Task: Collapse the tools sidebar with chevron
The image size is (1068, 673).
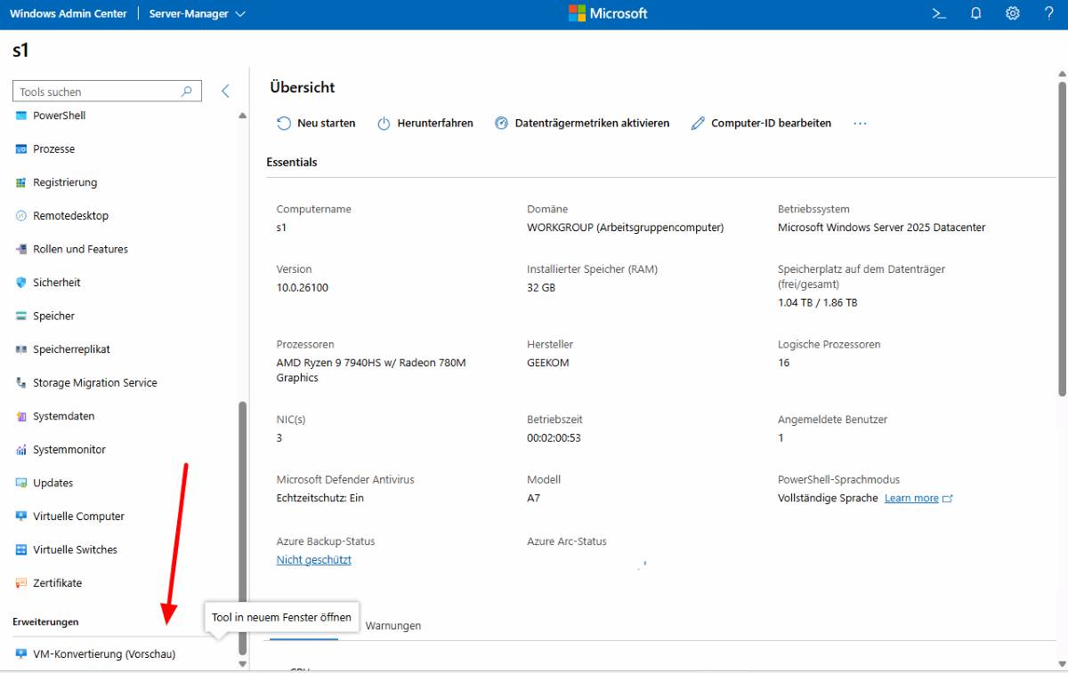Action: (225, 92)
